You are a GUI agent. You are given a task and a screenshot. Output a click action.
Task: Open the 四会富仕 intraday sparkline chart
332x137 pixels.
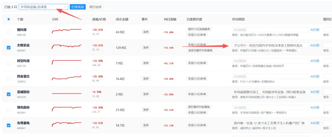tap(66, 78)
